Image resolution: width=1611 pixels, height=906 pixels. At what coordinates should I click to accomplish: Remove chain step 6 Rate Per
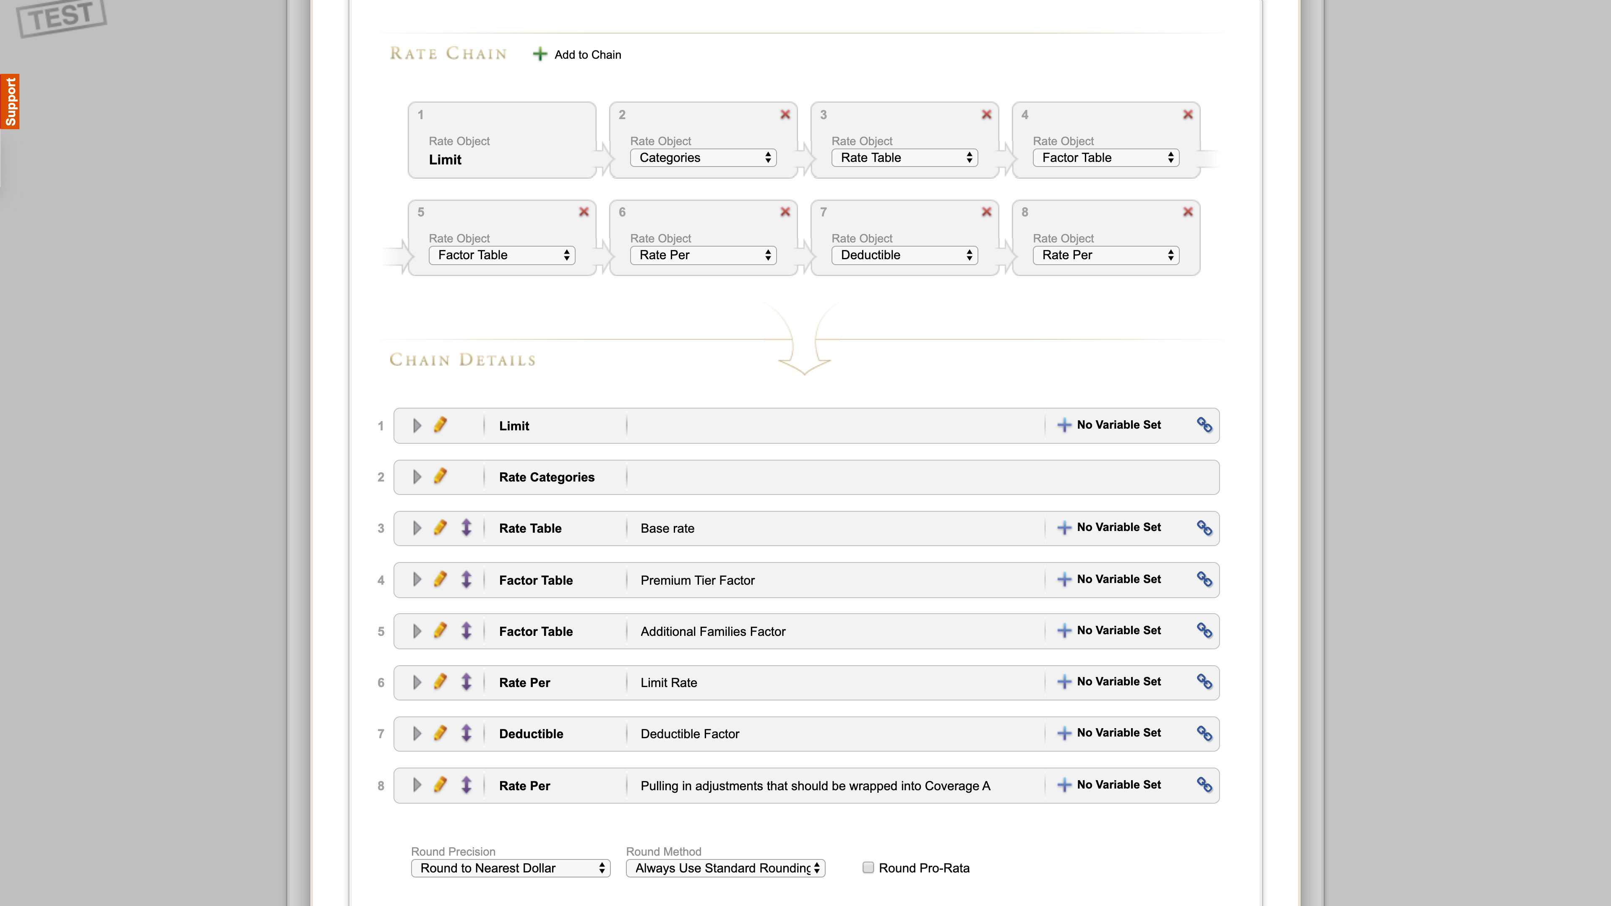785,212
